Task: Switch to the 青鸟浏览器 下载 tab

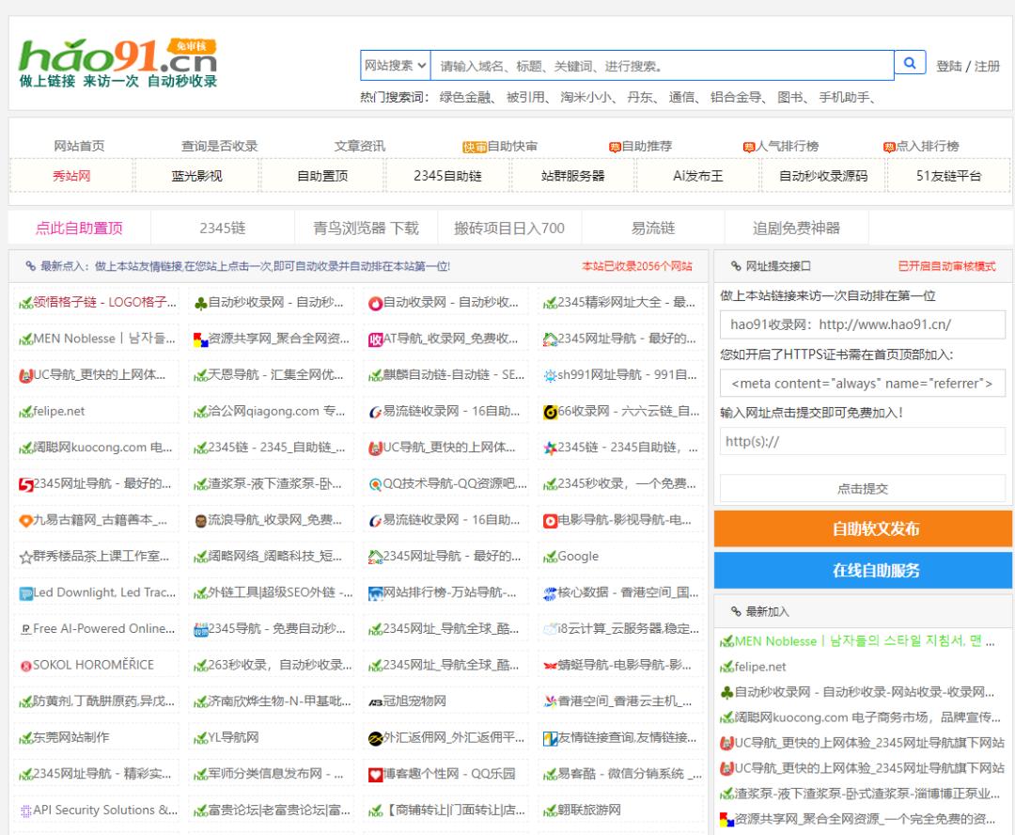Action: (x=366, y=228)
